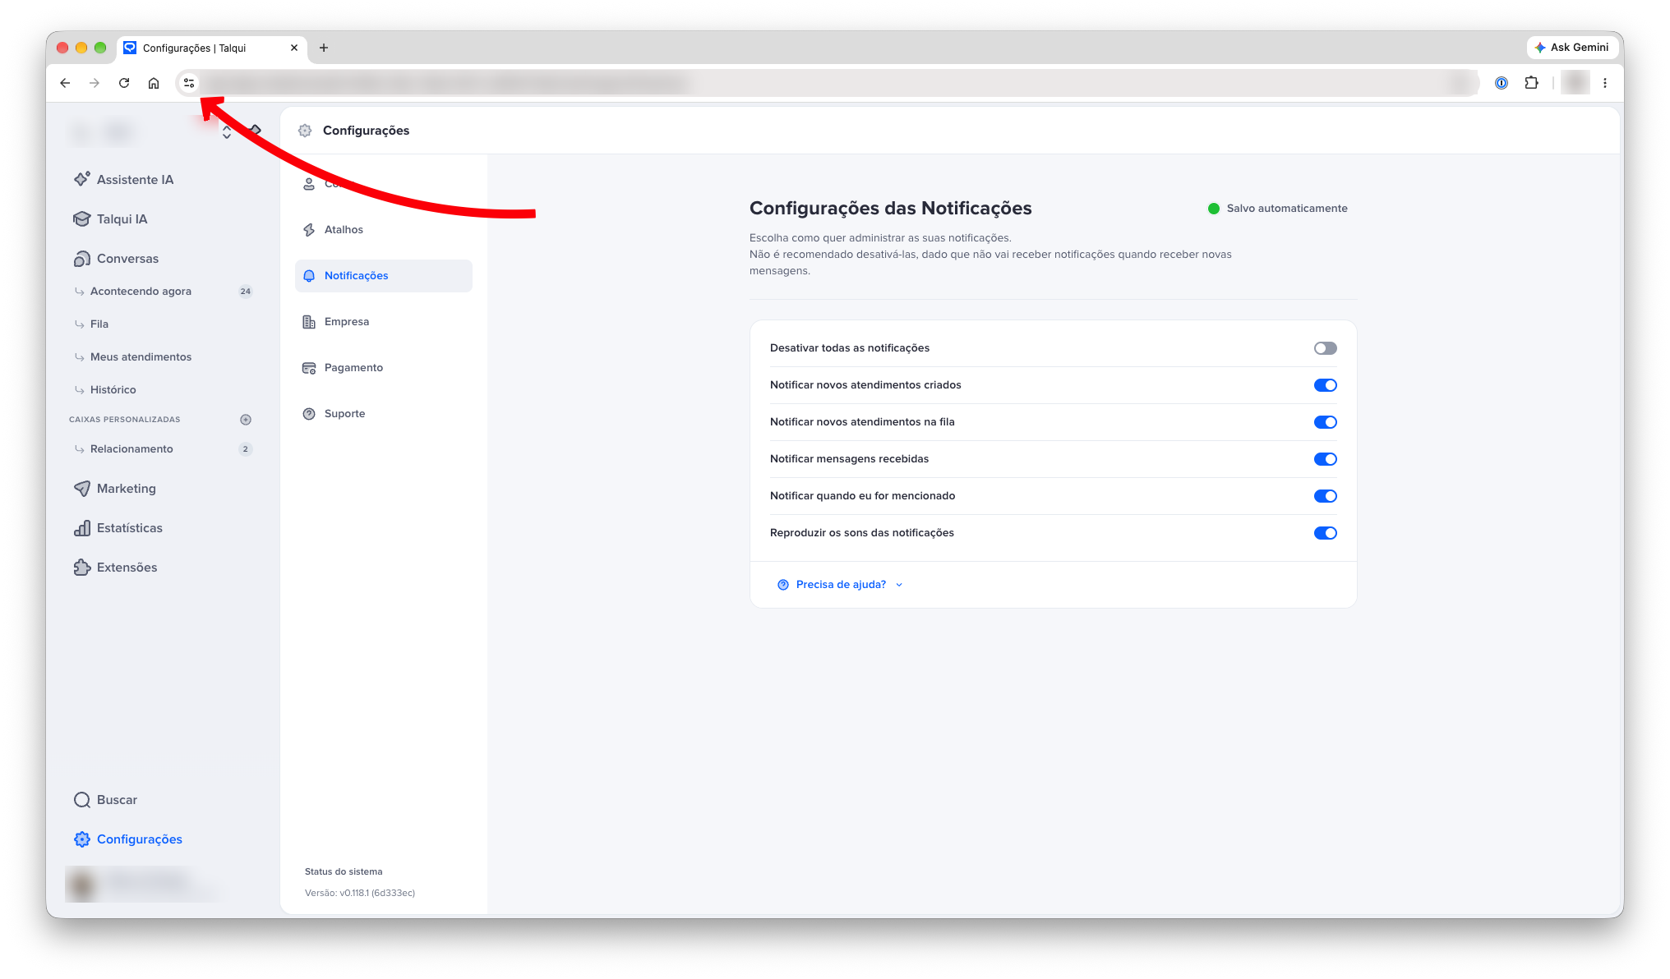
Task: Open the Pagamento settings tab
Action: [384, 368]
